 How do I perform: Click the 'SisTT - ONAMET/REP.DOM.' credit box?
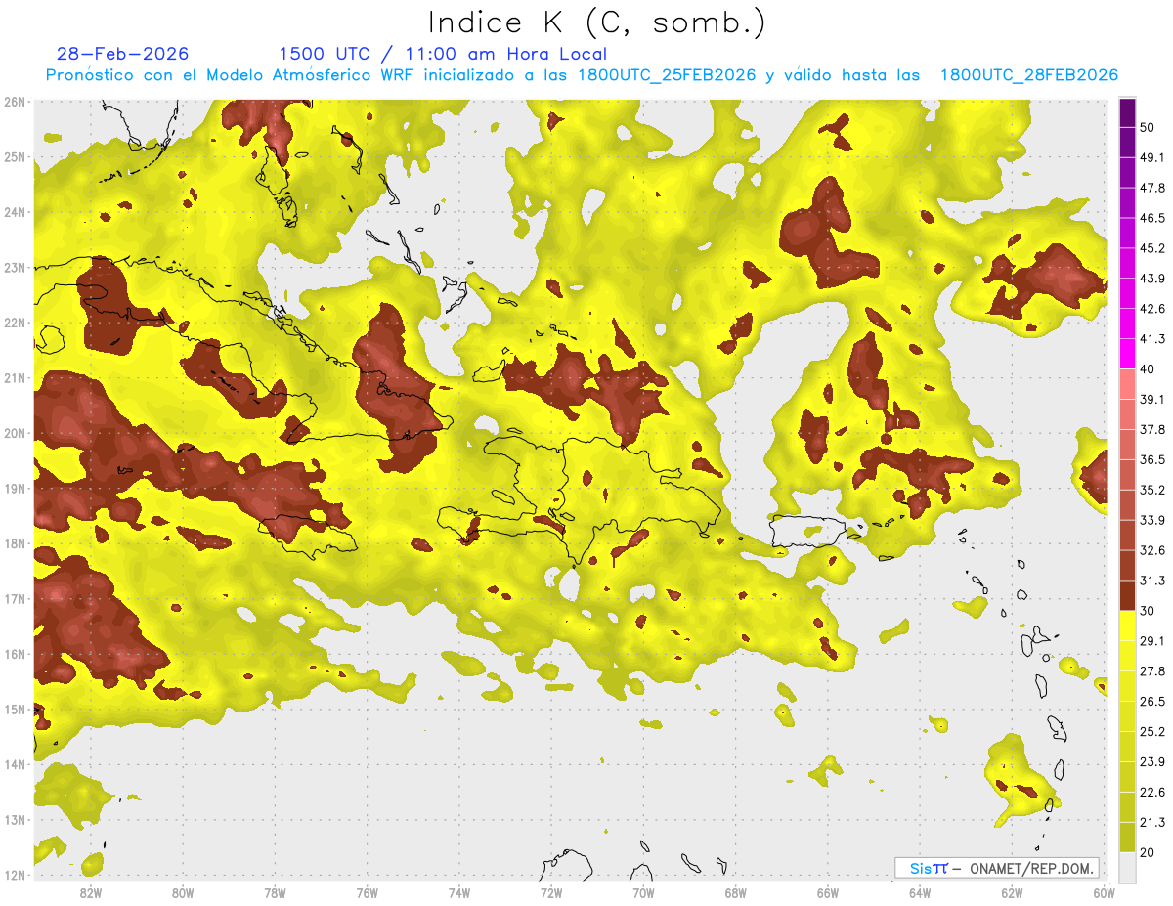tap(996, 868)
